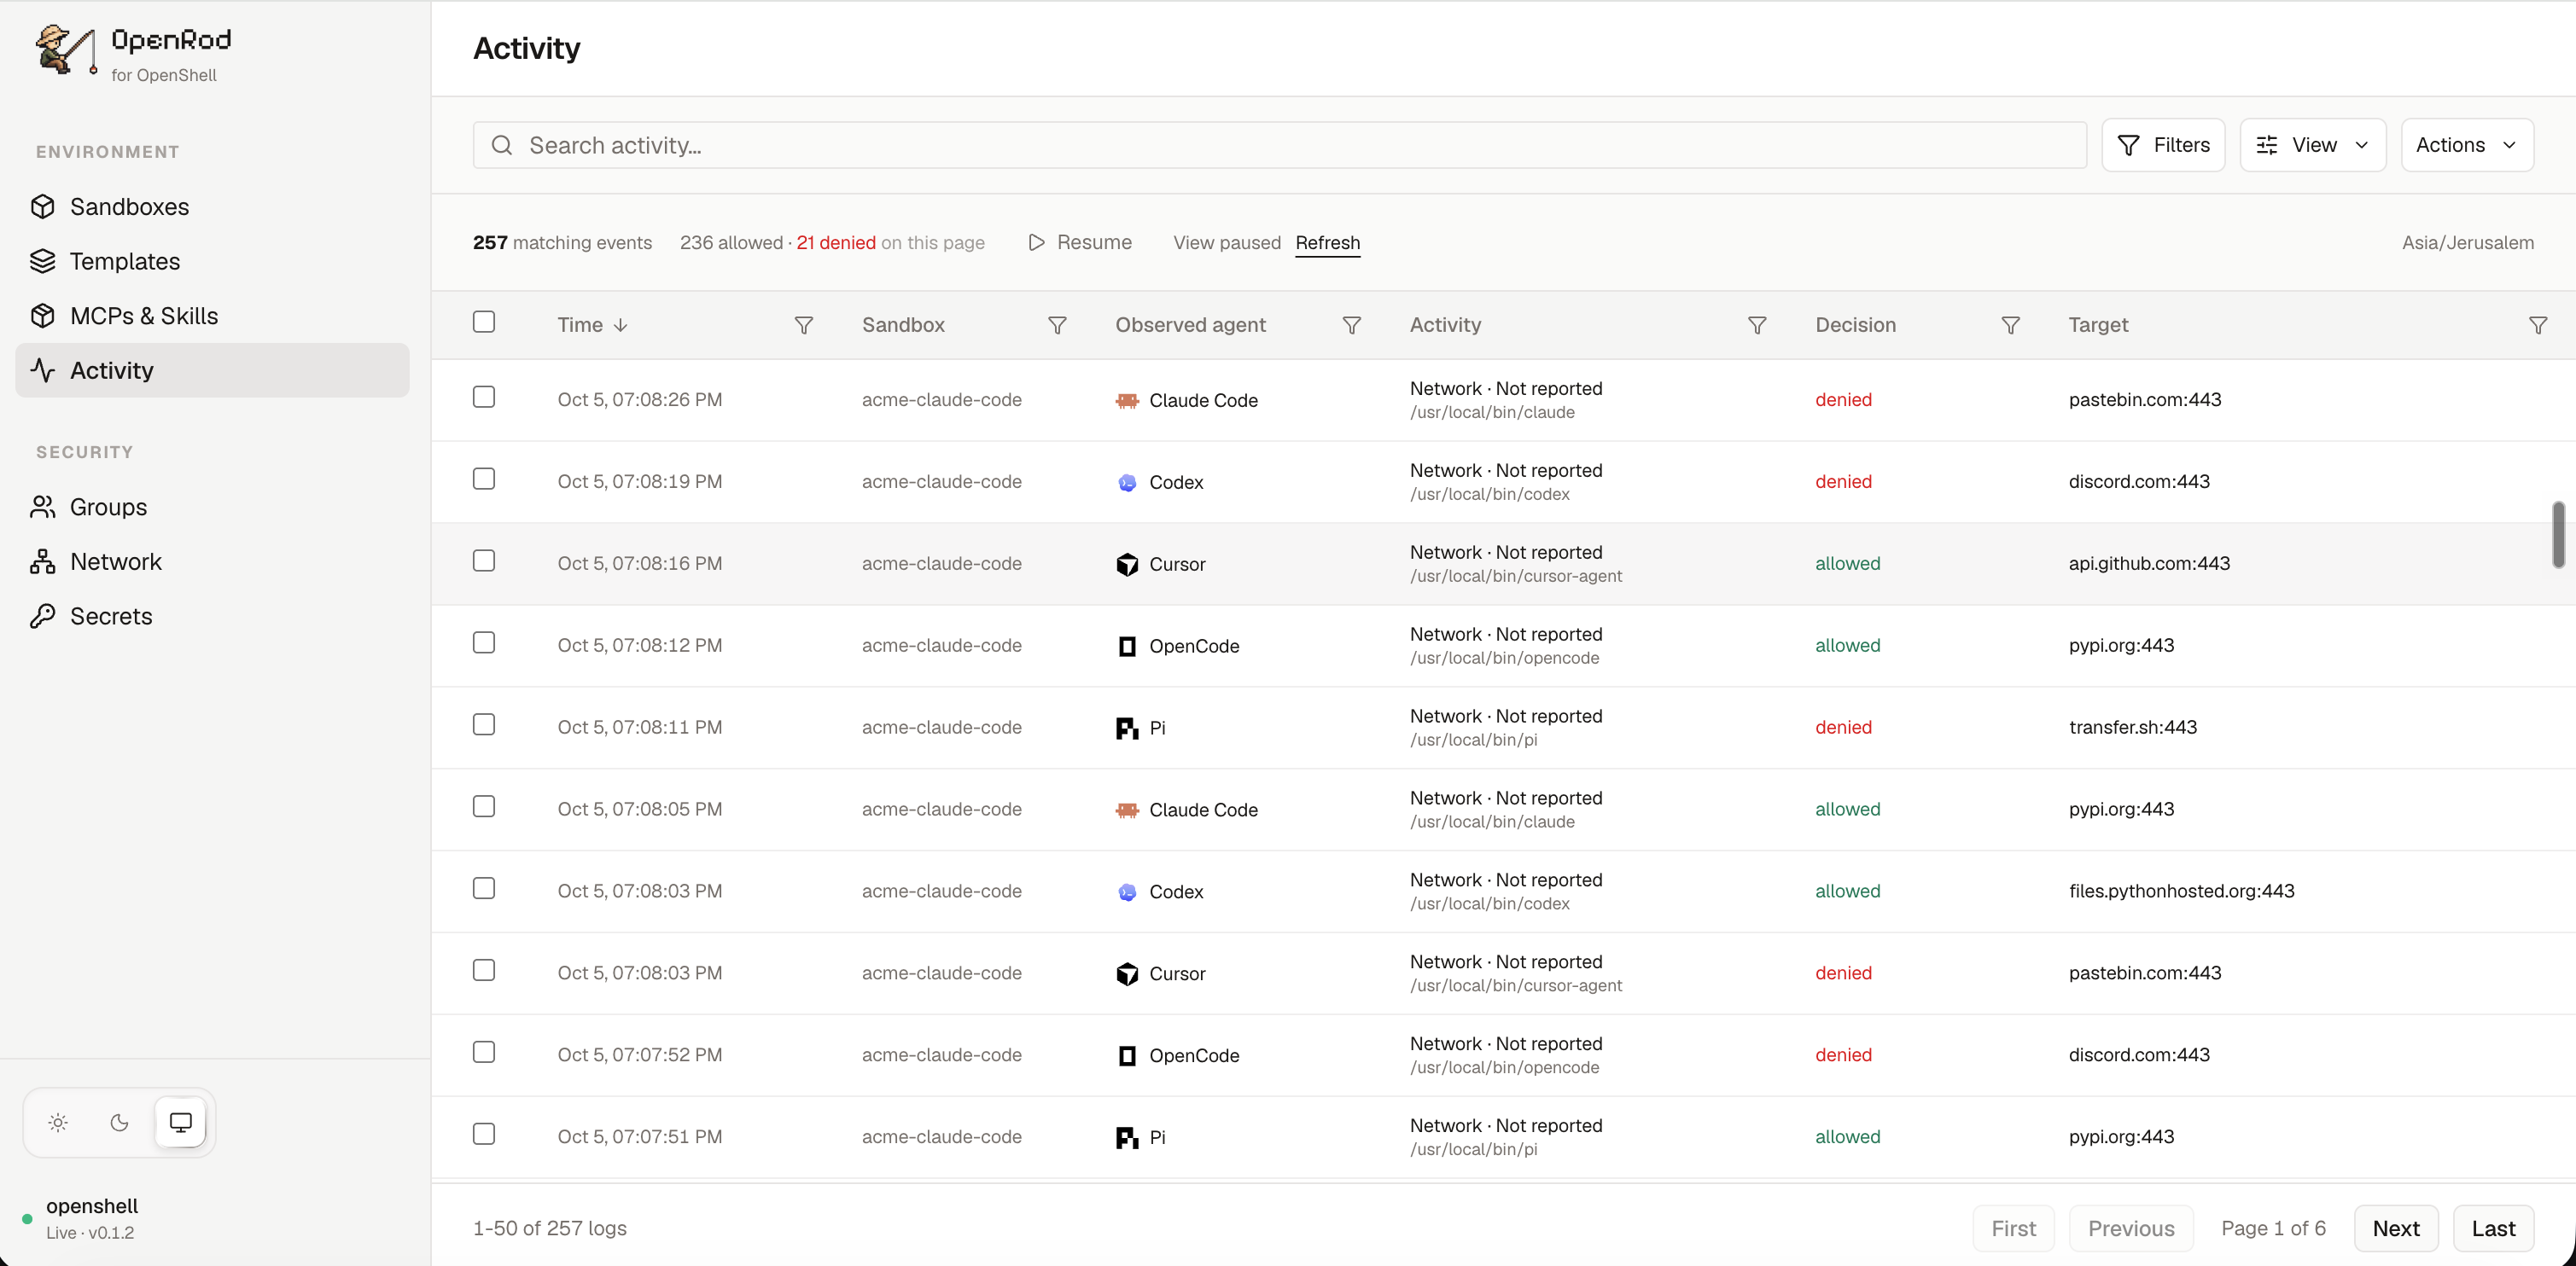Check the 07:08:26 PM pastebin.com row

pos(484,397)
